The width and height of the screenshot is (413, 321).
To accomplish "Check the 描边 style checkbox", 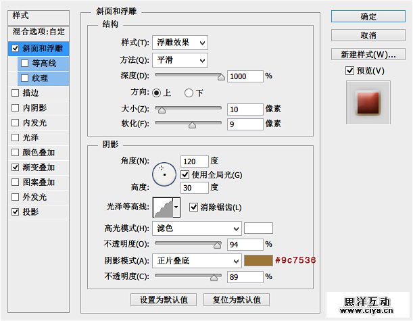I will [x=16, y=93].
